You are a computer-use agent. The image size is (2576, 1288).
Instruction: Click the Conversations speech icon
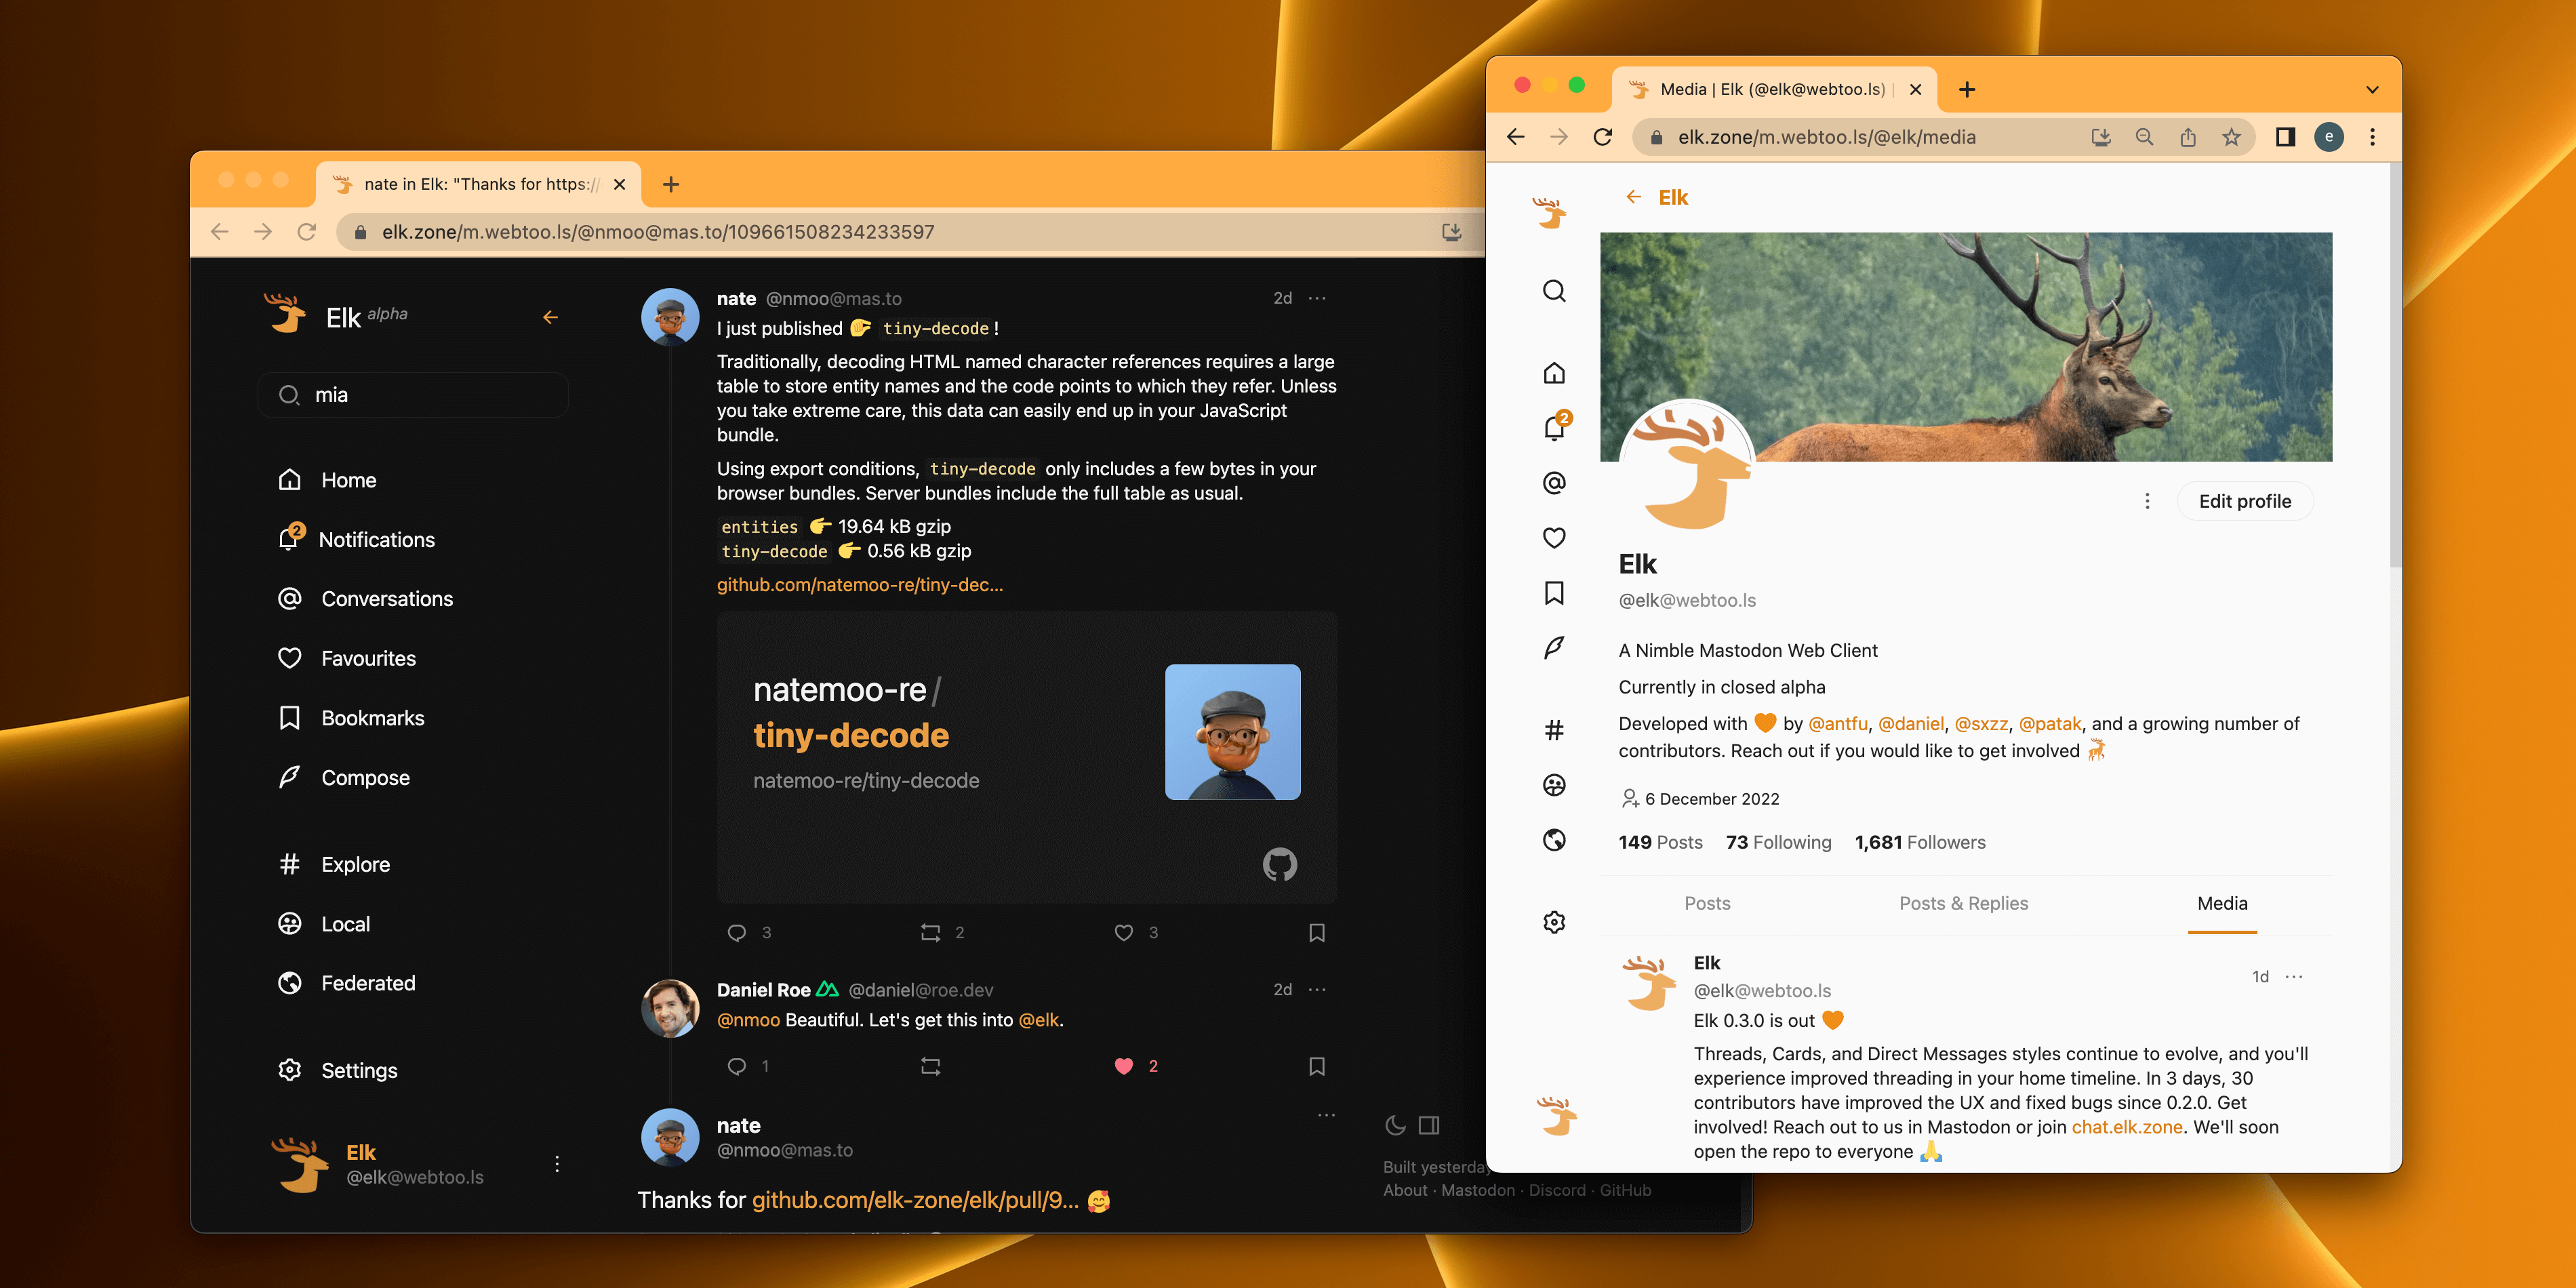291,598
